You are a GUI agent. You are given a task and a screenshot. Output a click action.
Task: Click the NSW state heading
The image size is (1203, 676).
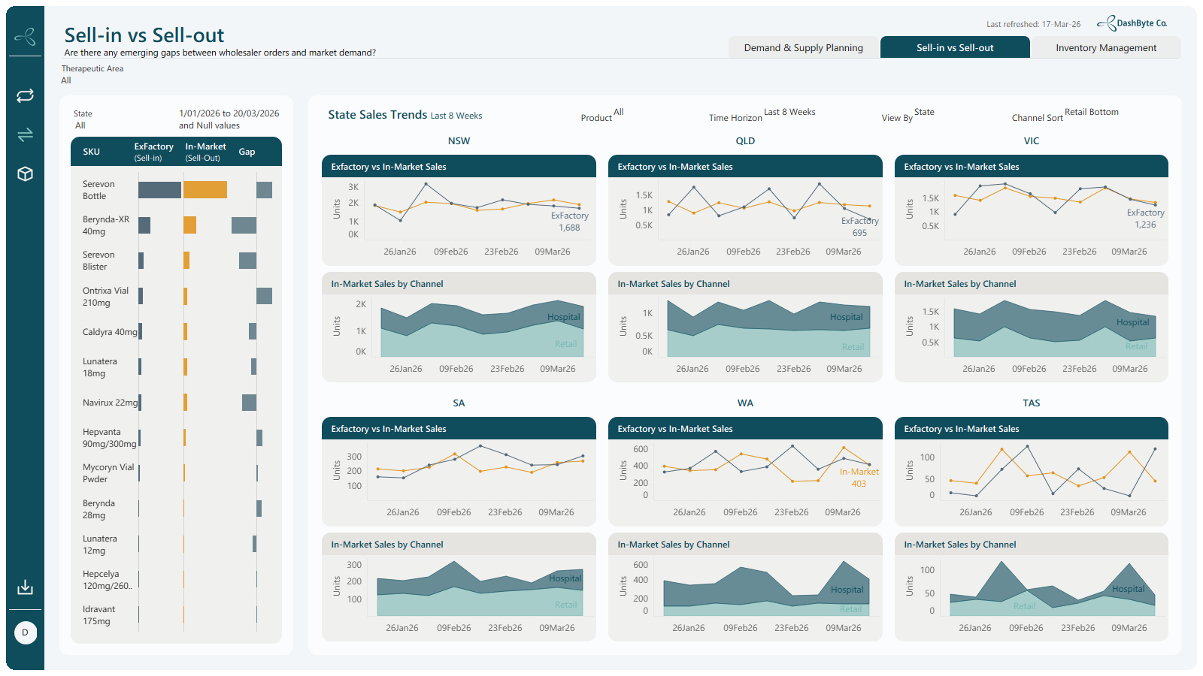459,141
